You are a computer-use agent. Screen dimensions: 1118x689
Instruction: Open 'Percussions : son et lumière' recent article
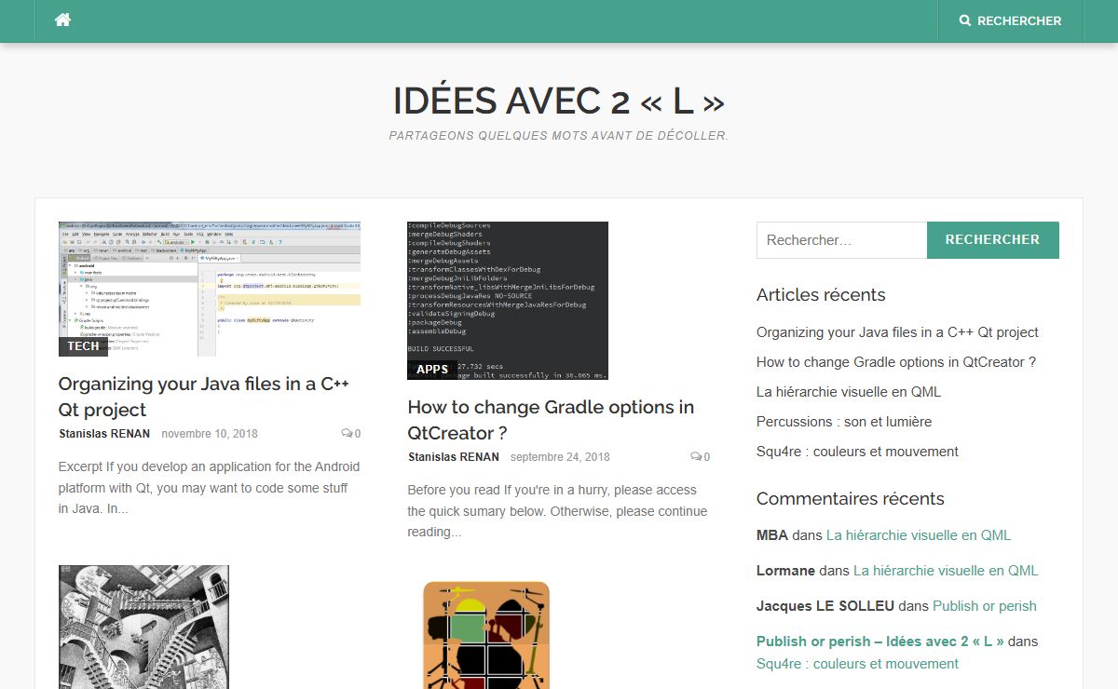843,422
